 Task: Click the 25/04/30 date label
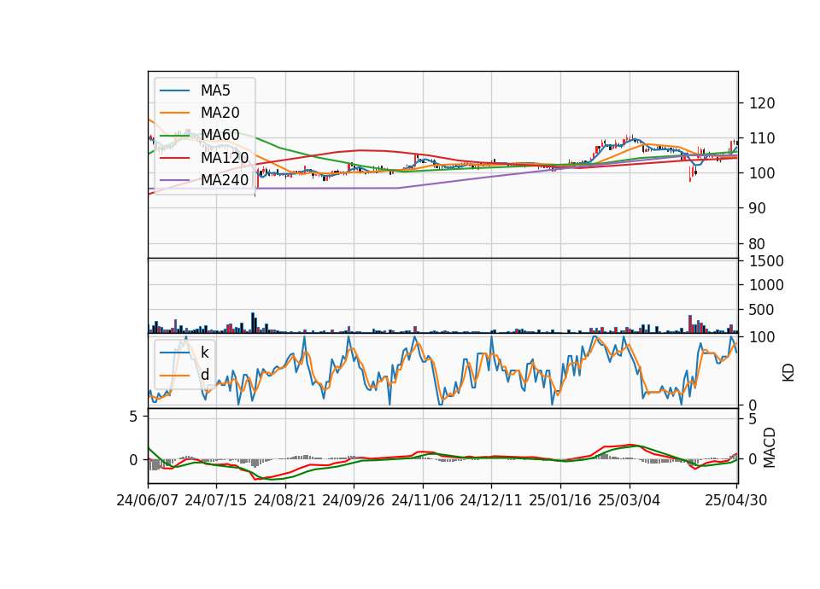coord(736,500)
